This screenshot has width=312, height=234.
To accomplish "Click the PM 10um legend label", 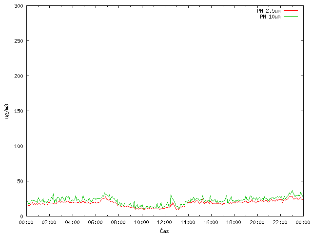I will click(270, 17).
